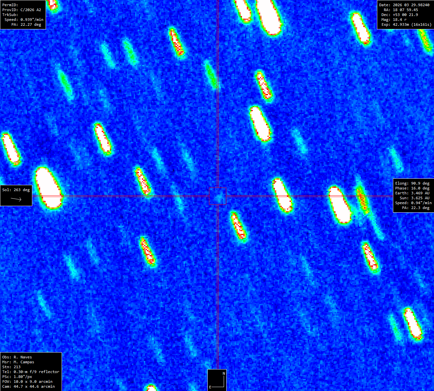Click the Date 2026 03 29.98240 line
The width and height of the screenshot is (434, 391).
[404, 5]
